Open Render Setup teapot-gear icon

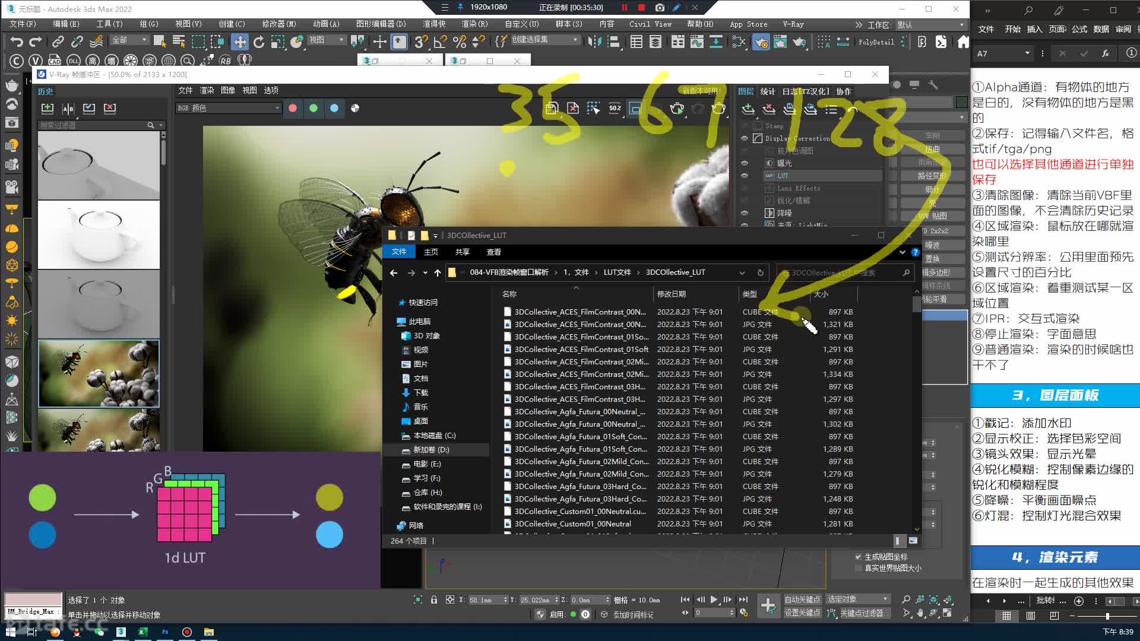coord(761,42)
